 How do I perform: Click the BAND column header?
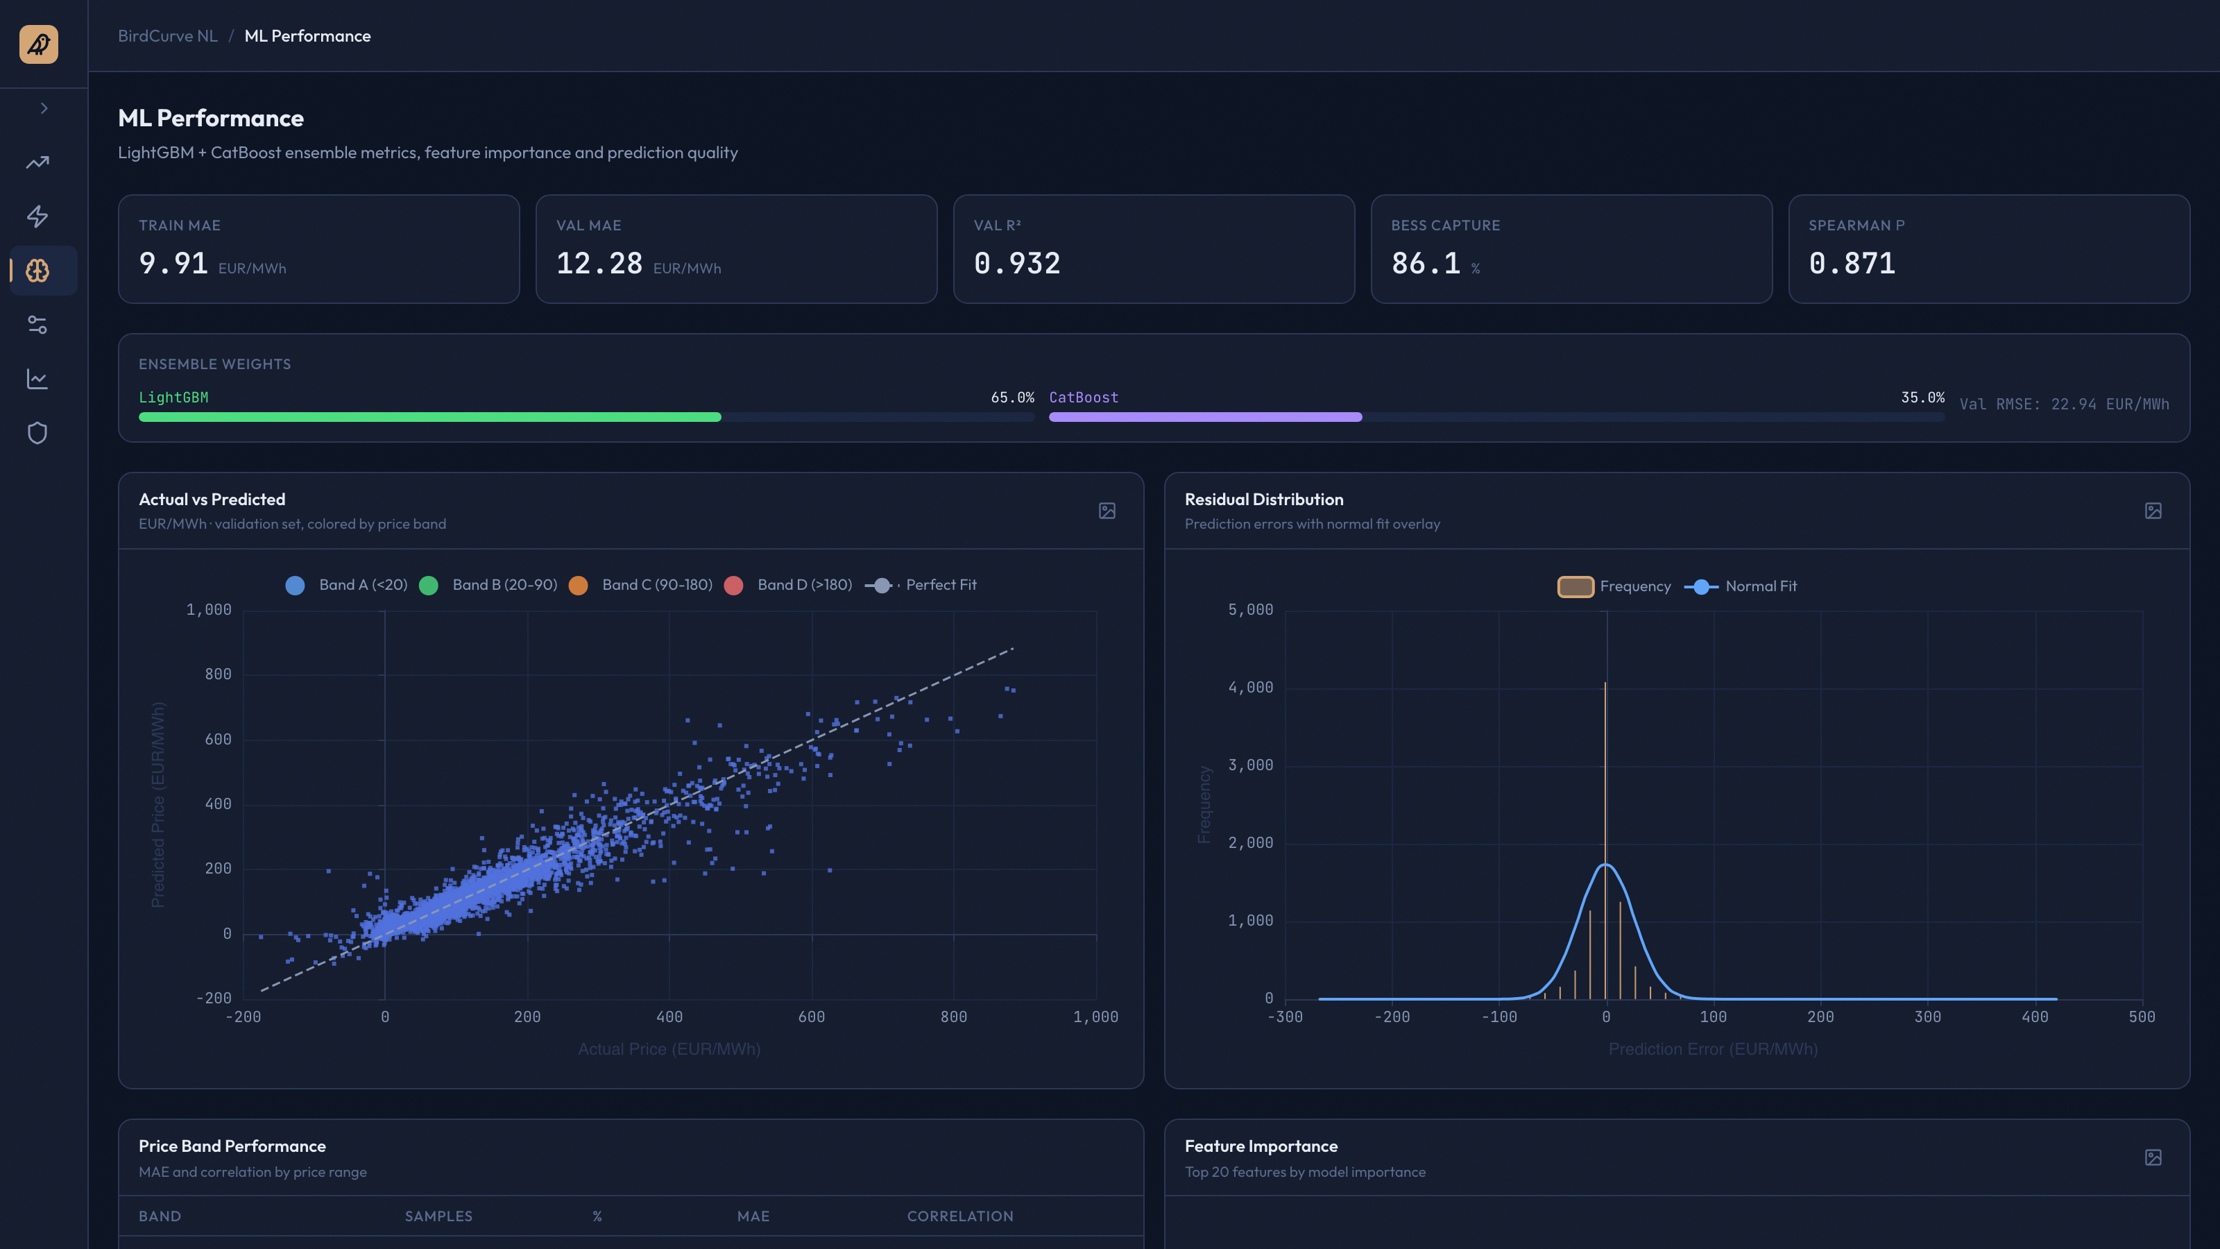tap(160, 1216)
